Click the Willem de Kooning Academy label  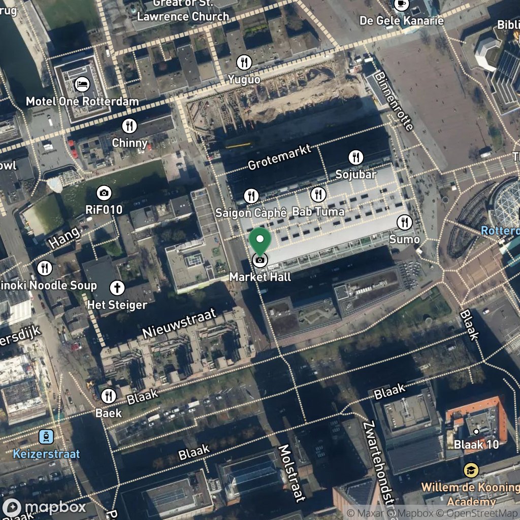click(471, 494)
